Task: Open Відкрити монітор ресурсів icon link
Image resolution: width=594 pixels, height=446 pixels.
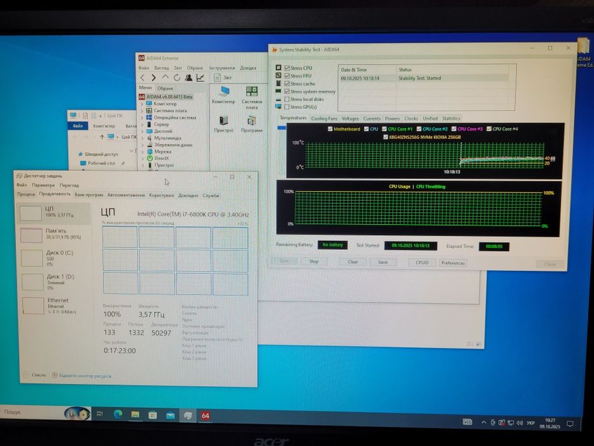Action: click(55, 375)
